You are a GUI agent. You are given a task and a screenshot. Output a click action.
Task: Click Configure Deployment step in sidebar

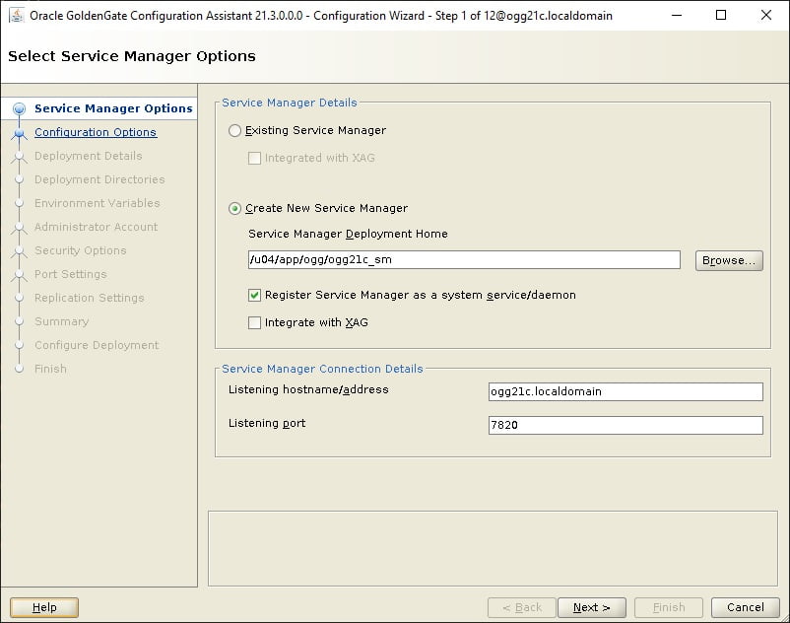coord(97,345)
